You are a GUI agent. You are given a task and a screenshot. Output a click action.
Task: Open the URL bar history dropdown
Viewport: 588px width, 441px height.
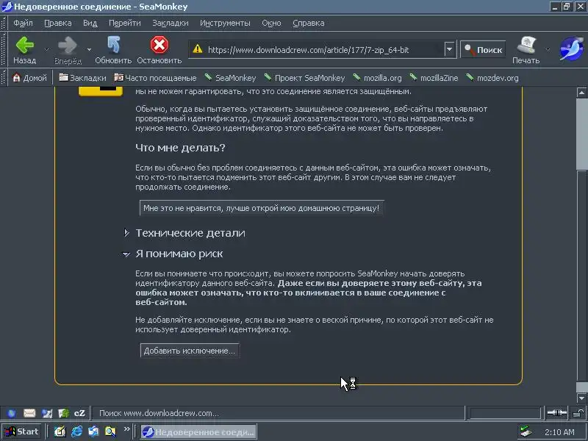449,49
